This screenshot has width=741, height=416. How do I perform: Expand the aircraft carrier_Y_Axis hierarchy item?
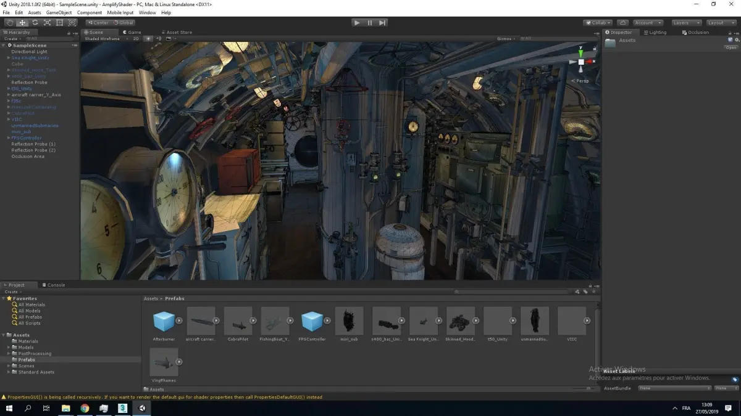pos(9,95)
